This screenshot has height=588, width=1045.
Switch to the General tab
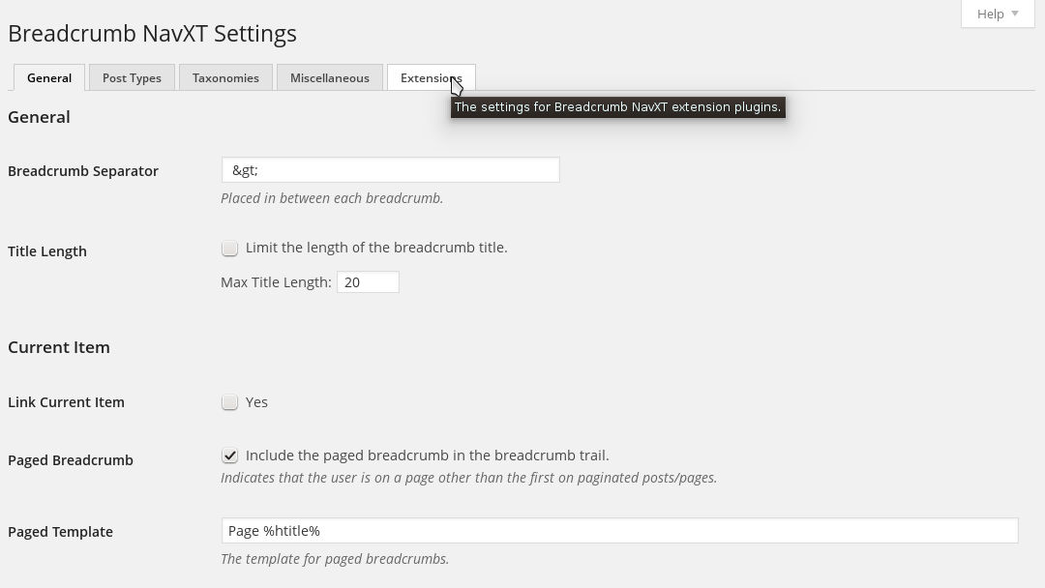coord(49,78)
